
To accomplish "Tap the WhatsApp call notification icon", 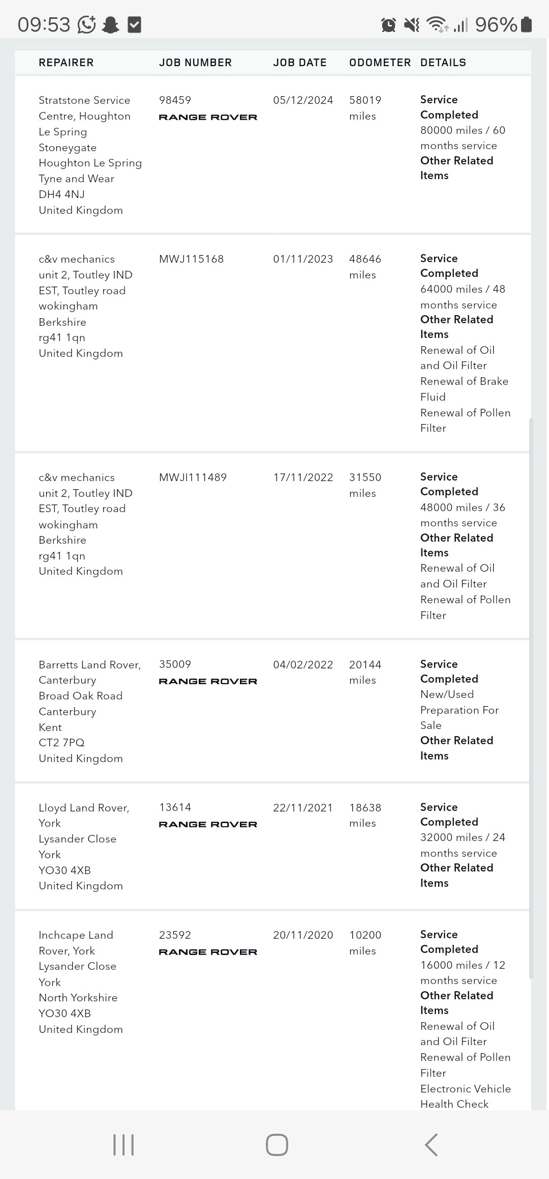I will (x=86, y=24).
